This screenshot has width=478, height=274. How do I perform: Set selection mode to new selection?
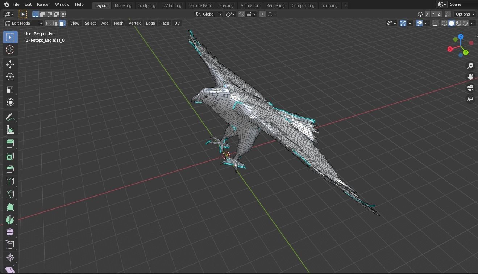click(x=36, y=14)
